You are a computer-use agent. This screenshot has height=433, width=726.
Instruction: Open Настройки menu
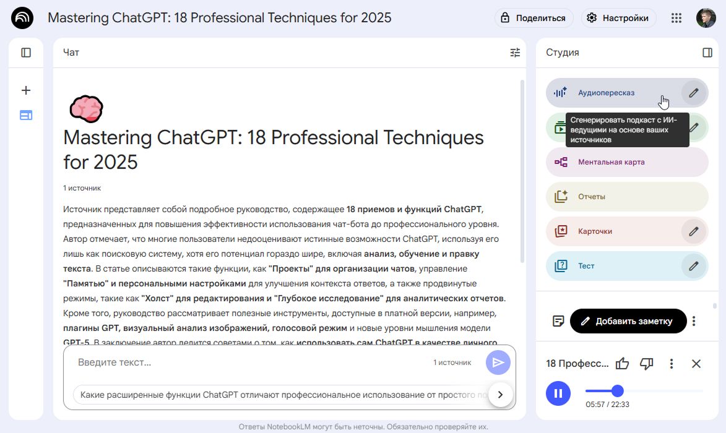click(x=618, y=18)
